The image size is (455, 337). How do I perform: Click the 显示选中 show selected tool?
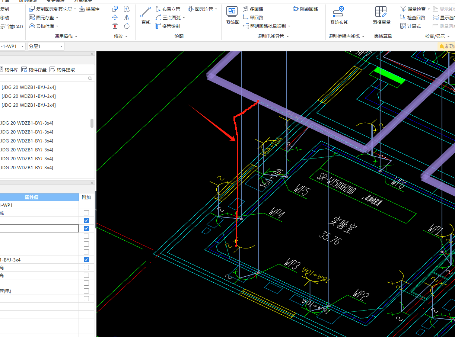(x=444, y=17)
